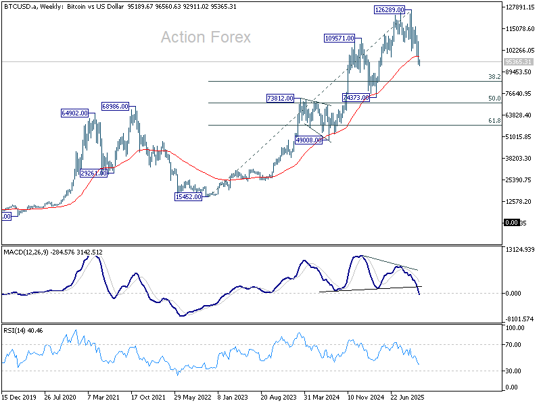Viewport: 541px width, 405px height.
Task: Click current price tag 95365.31 on axis
Action: click(518, 61)
